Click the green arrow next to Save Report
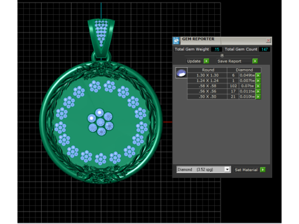This screenshot has width=299, height=224. (255, 61)
